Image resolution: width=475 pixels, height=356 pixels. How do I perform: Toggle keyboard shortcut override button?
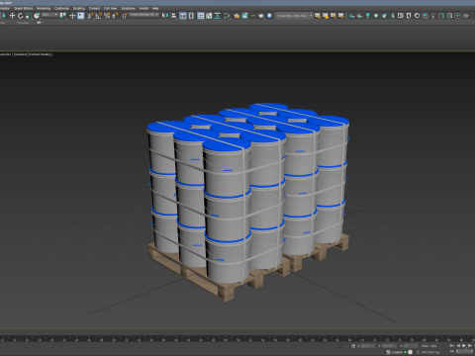tap(81, 16)
